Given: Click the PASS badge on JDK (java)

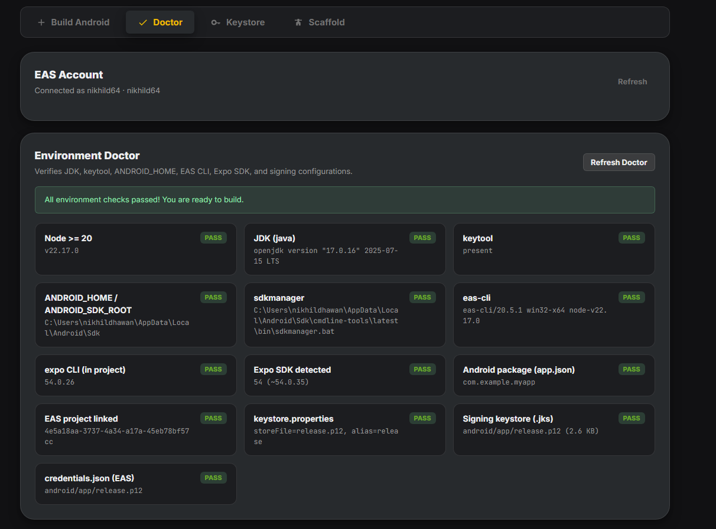Looking at the screenshot, I should (x=422, y=238).
